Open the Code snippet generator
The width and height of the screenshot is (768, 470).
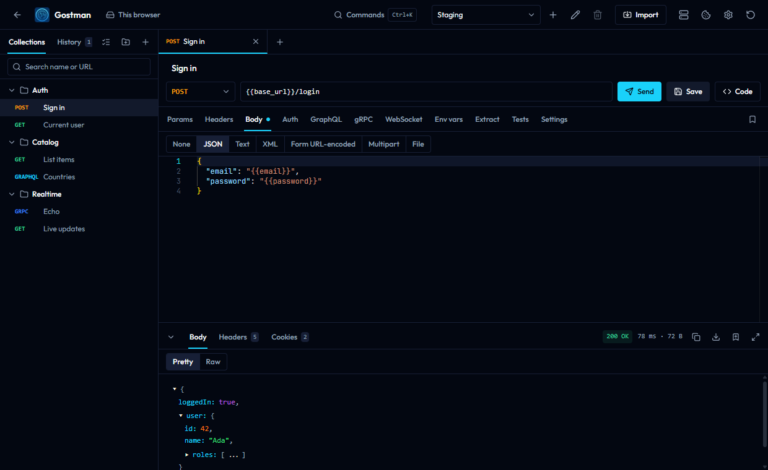click(x=738, y=92)
